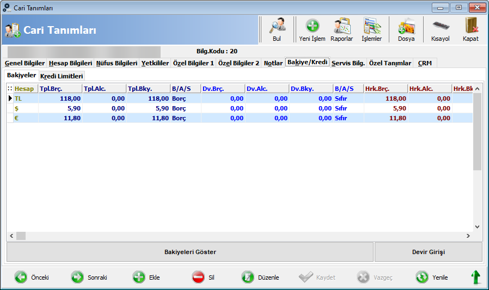Click the vertical scrollbar thumb
Viewport: 489px width, 290px height.
(x=477, y=132)
